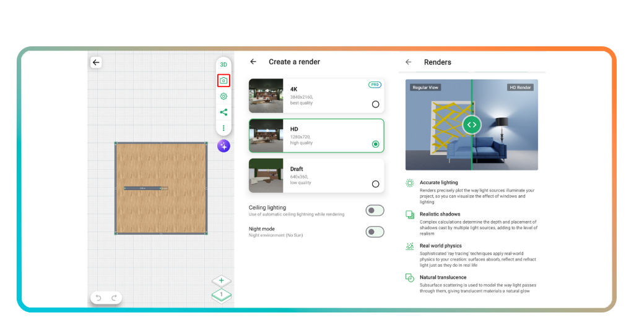Click the Real world physics icon
The image size is (634, 331).
click(x=410, y=246)
